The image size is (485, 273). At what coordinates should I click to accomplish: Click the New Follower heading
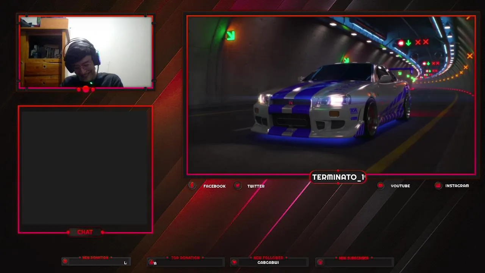click(268, 258)
